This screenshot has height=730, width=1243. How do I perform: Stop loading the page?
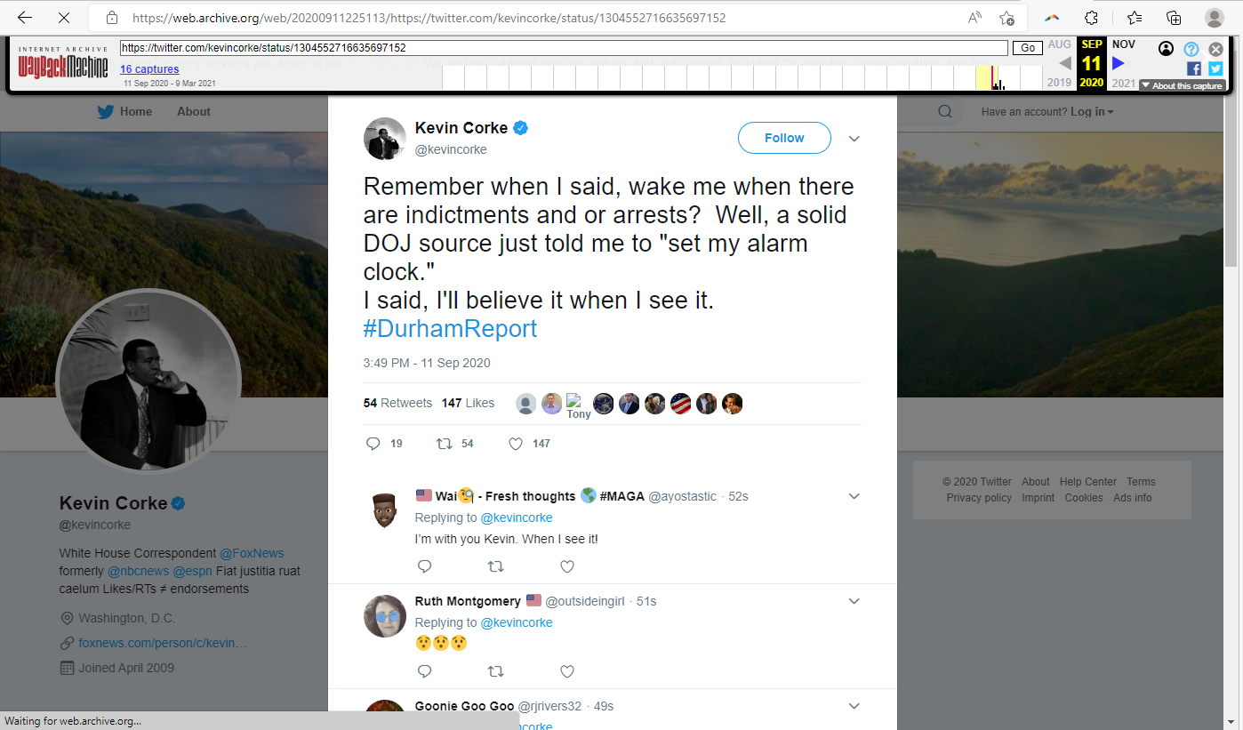click(x=64, y=18)
